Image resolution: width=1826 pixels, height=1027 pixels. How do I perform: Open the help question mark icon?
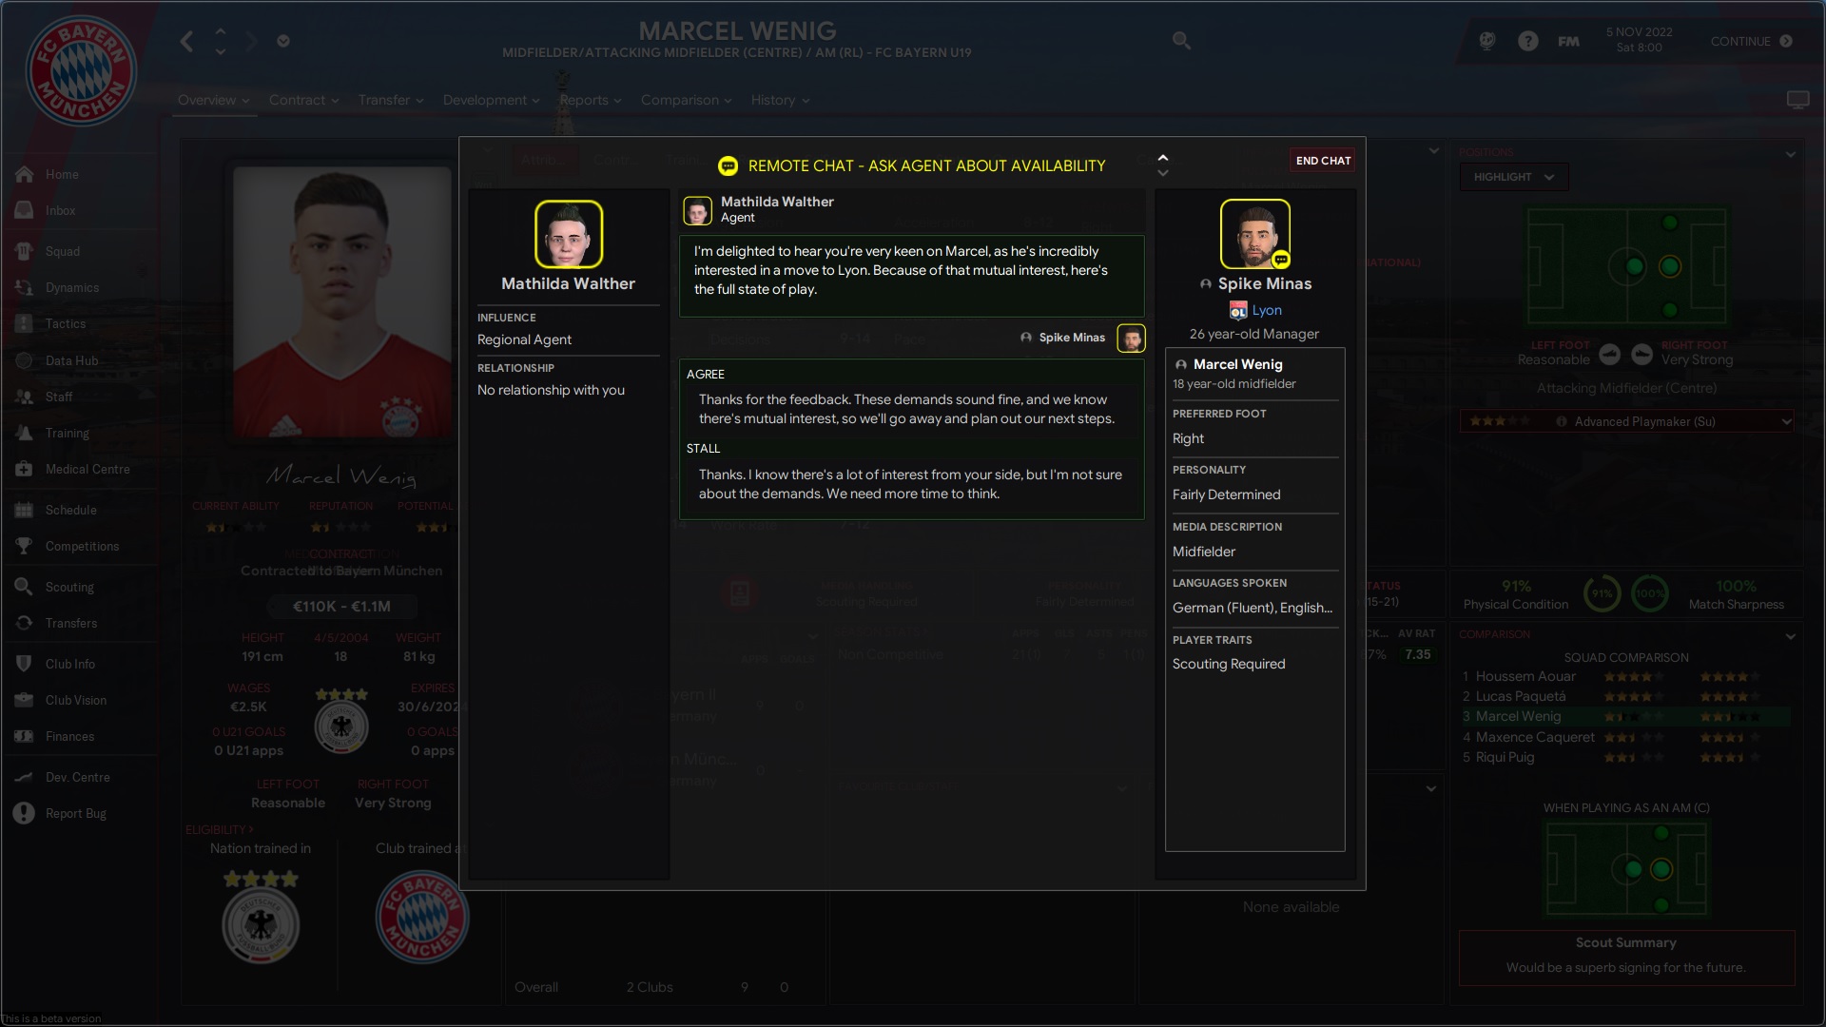1527,41
